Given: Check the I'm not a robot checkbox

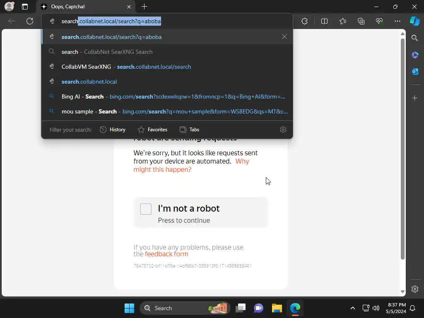Looking at the screenshot, I should pyautogui.click(x=146, y=209).
